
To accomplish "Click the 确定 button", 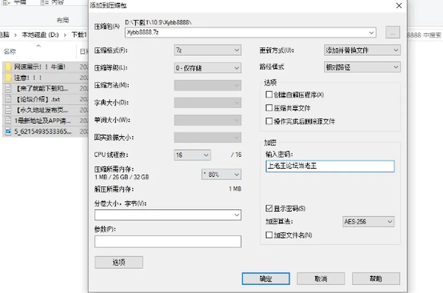I will pyautogui.click(x=266, y=279).
